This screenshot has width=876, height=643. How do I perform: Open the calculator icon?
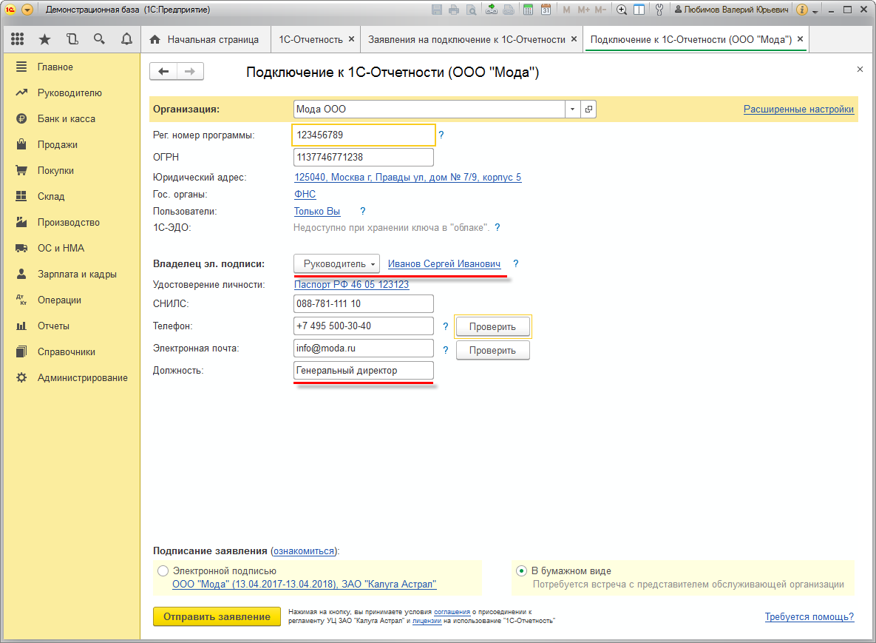pyautogui.click(x=527, y=10)
